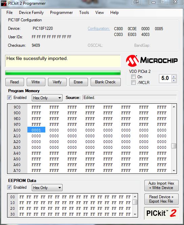The width and height of the screenshot is (184, 225).
Task: Click EEPROM row 00 address label
Action: (x=13, y=197)
